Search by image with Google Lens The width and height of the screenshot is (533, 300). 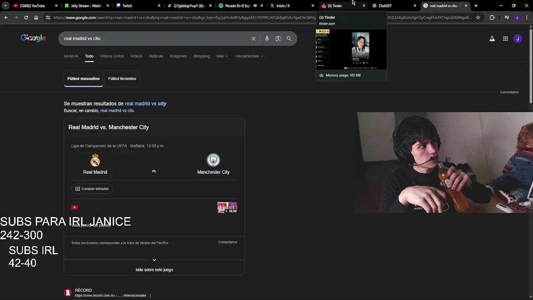278,38
